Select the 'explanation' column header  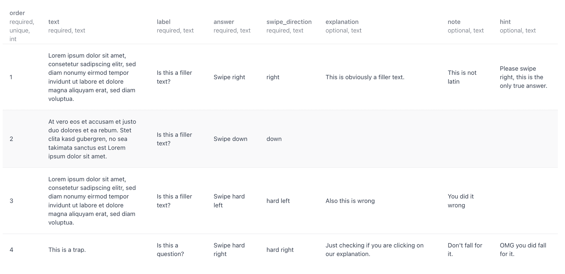point(342,22)
